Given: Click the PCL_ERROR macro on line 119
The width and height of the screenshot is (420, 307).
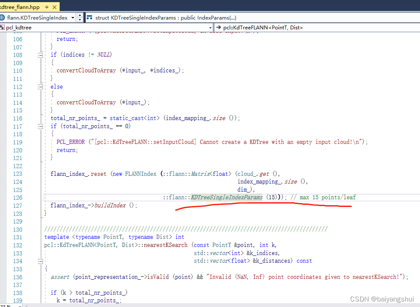Looking at the screenshot, I should click(70, 142).
